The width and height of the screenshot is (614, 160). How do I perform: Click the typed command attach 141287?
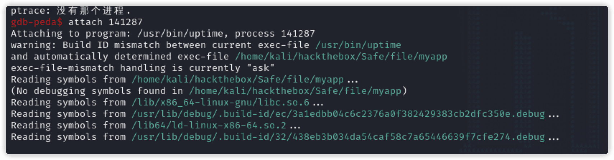coord(105,22)
